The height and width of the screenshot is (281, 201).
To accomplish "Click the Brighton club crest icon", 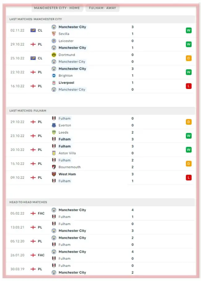I will pyautogui.click(x=54, y=76).
